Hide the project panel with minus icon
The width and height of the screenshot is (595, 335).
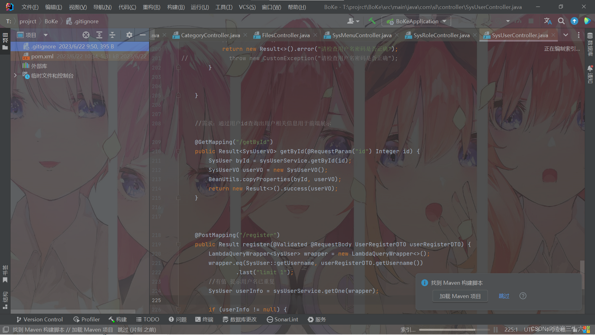143,35
